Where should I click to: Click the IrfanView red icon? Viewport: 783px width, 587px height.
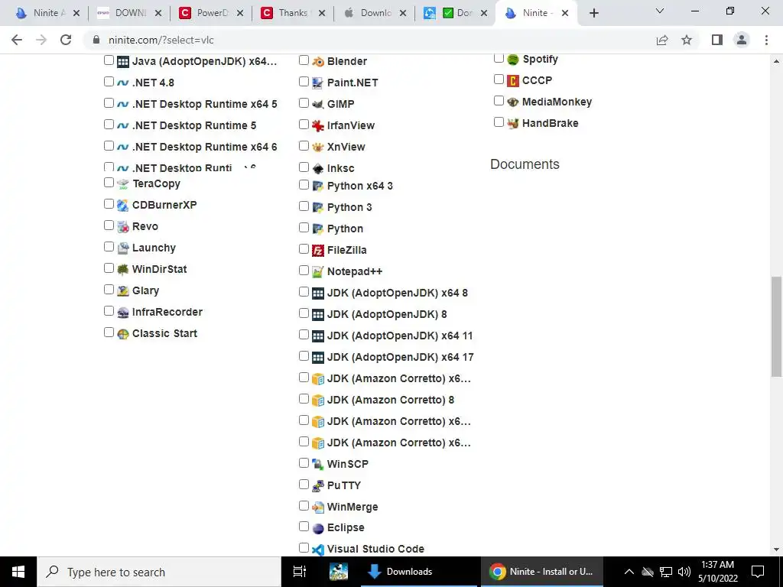[317, 126]
